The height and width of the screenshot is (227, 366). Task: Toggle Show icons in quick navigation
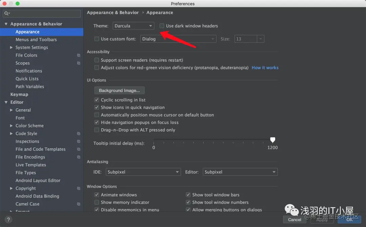[97, 107]
